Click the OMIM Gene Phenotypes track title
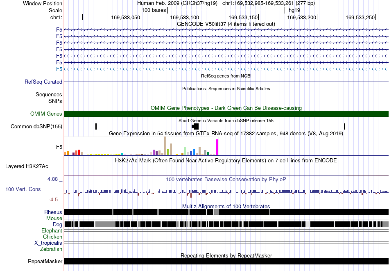Image resolution: width=389 pixels, height=271 pixels. pyautogui.click(x=226, y=108)
